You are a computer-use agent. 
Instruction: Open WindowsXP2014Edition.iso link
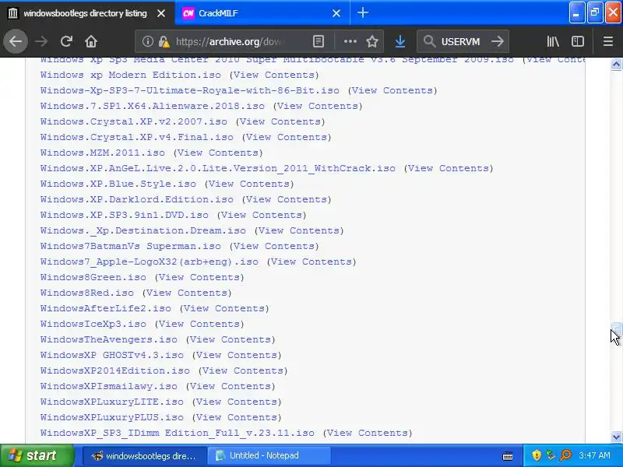114,370
